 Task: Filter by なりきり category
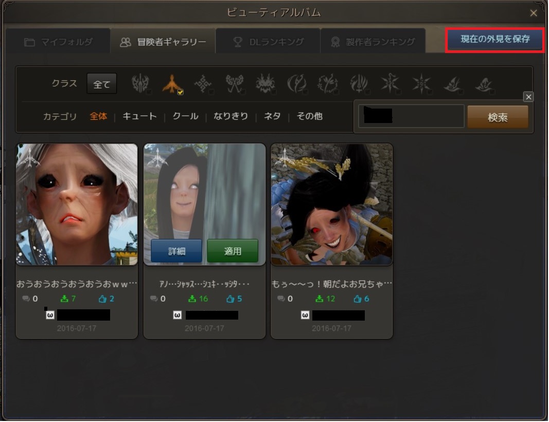click(x=231, y=116)
